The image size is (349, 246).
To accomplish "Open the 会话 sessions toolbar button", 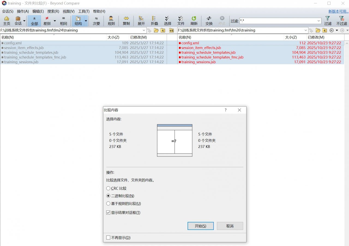I will pyautogui.click(x=18, y=21).
